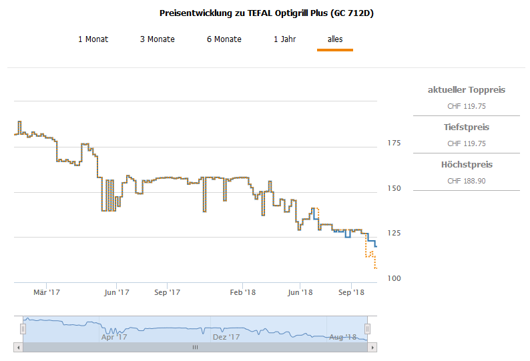530x361 pixels.
Task: Select the 1 Jahr range tab
Action: click(x=284, y=39)
